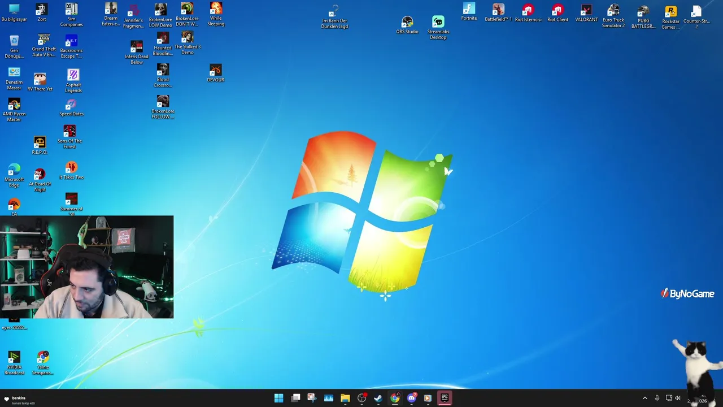Open the Photos taskbar icon
The height and width of the screenshot is (407, 723).
tap(329, 398)
